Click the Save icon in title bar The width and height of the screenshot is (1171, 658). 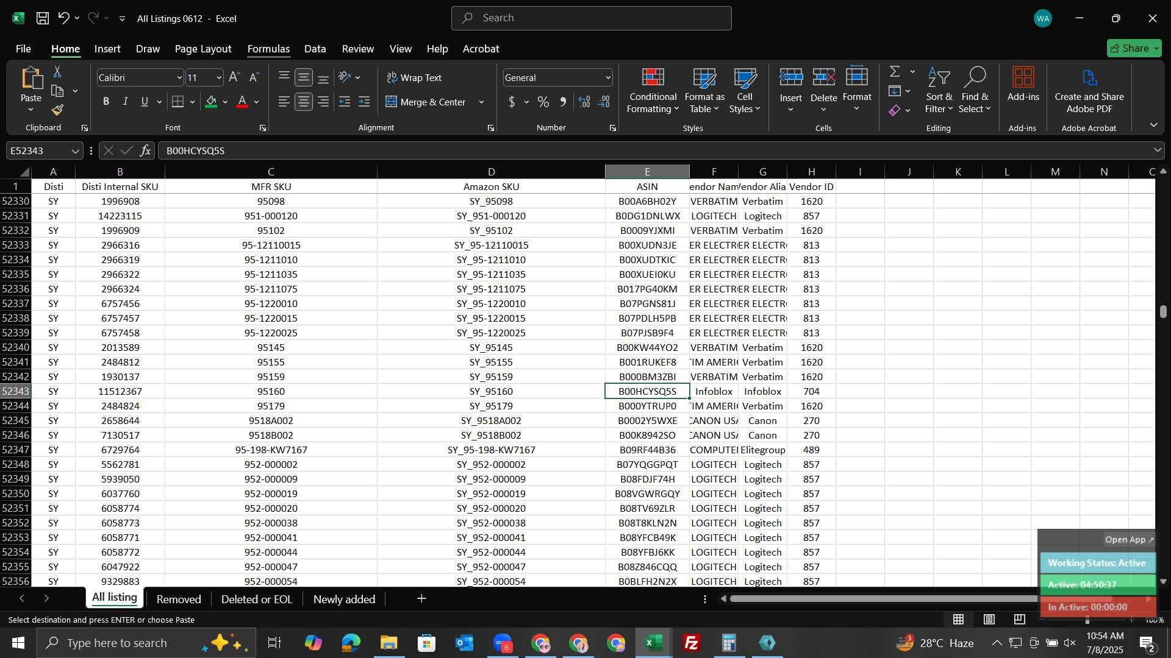coord(43,18)
